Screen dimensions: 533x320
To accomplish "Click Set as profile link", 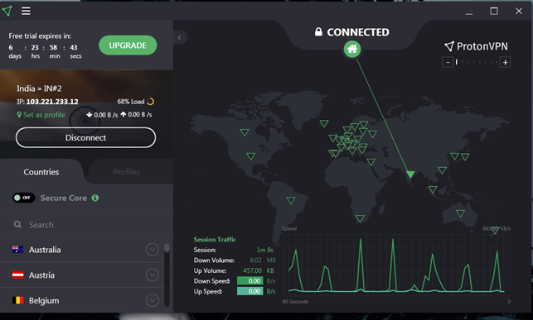I will pos(41,115).
